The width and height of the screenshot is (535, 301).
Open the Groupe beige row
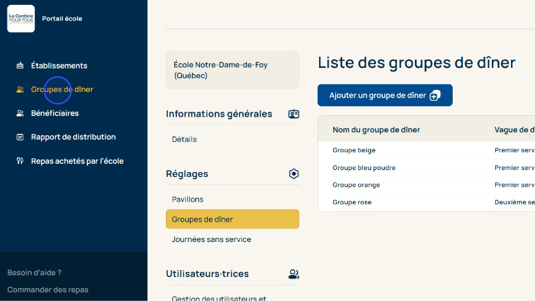point(354,150)
